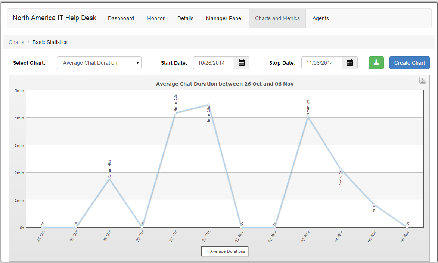This screenshot has width=438, height=263.
Task: Click the 30 Oct data point (4min 10s)
Action: (175, 113)
